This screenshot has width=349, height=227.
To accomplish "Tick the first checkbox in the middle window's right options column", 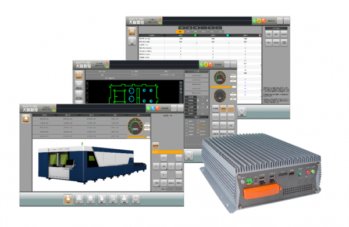I will (198, 121).
